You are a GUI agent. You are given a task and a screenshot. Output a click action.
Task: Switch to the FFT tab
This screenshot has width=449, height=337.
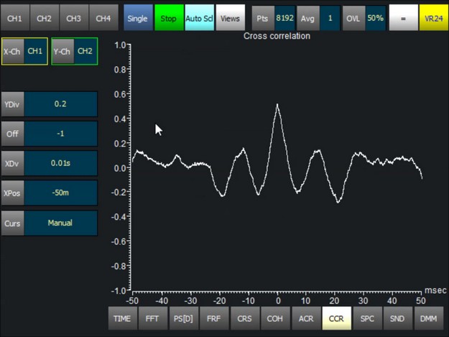click(x=153, y=318)
